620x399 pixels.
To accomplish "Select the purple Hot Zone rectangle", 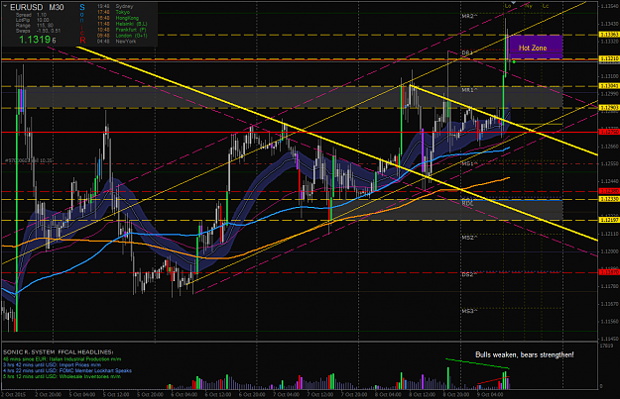I will [x=536, y=48].
